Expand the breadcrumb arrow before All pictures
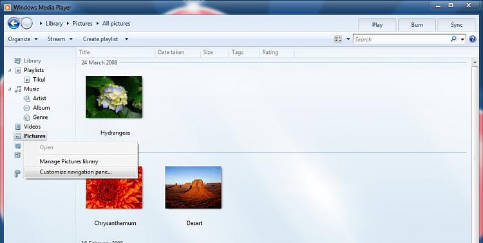 coord(98,23)
